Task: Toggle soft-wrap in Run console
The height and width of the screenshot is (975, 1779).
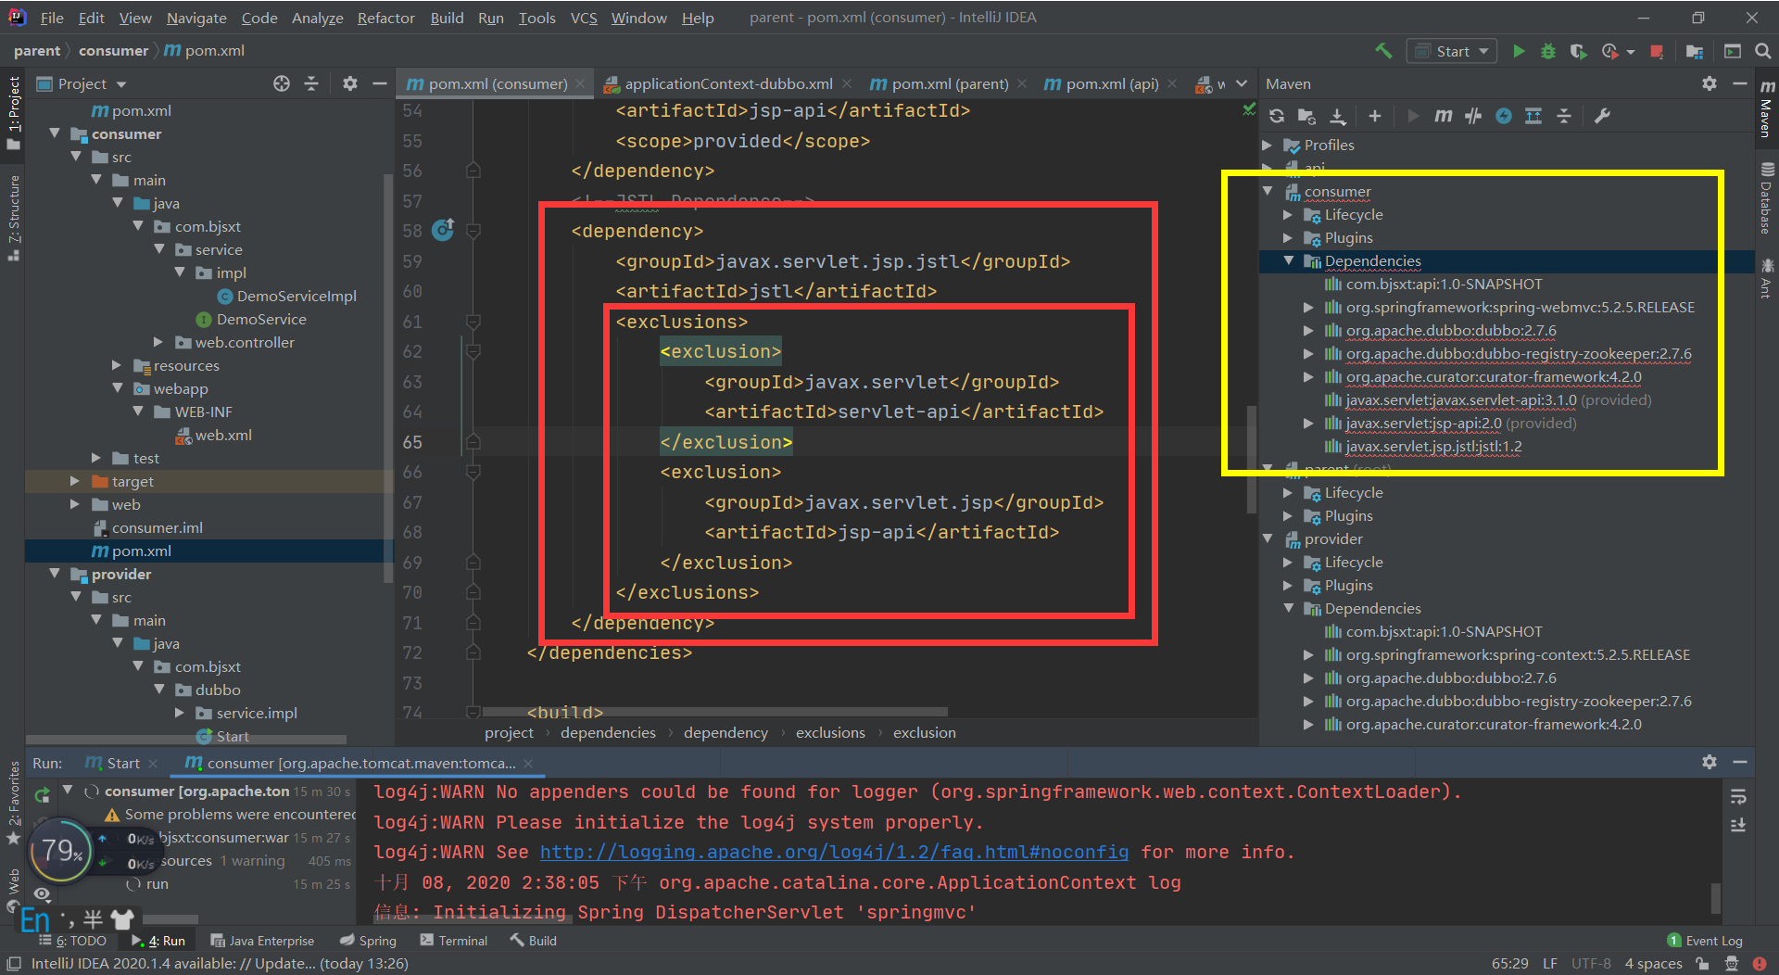Action: coord(1738,796)
